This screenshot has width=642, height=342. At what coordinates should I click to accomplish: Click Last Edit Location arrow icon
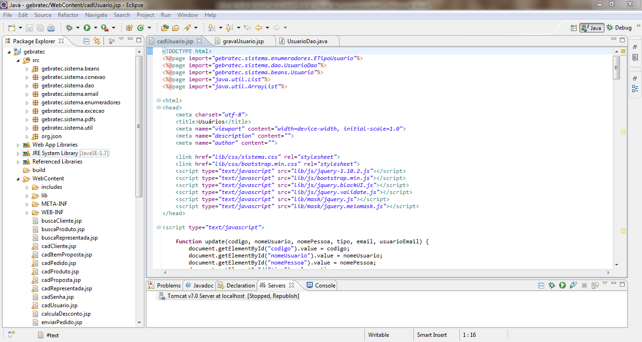(x=247, y=28)
